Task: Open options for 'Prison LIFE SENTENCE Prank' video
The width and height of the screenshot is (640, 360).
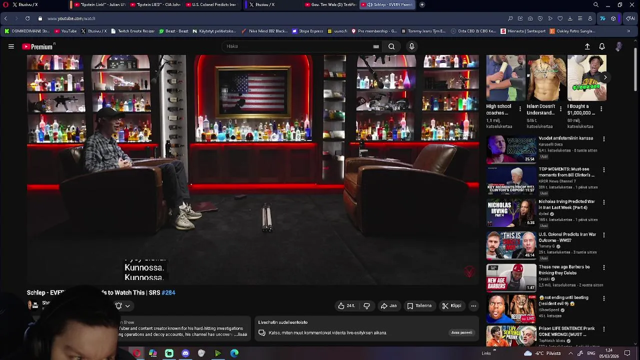Action: [603, 329]
